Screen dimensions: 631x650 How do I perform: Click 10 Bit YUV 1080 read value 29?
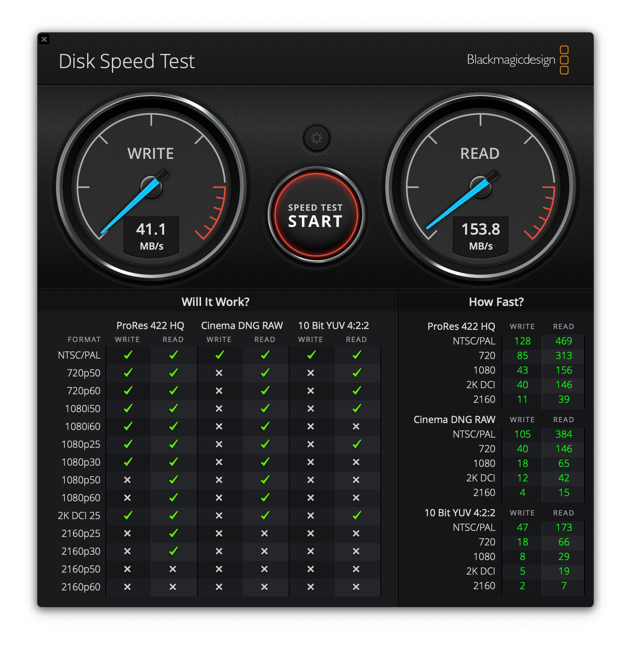564,557
